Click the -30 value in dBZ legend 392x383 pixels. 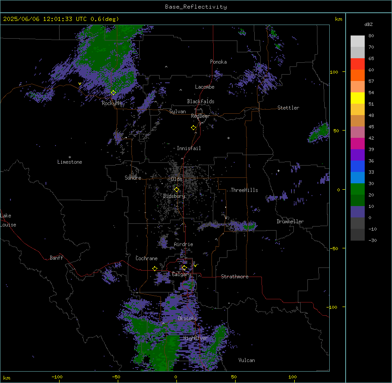pos(372,240)
